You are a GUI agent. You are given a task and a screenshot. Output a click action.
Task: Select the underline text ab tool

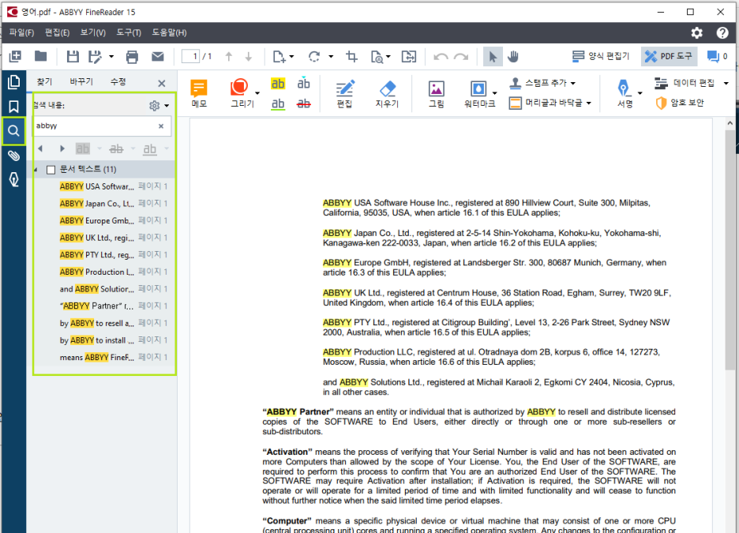click(x=278, y=103)
